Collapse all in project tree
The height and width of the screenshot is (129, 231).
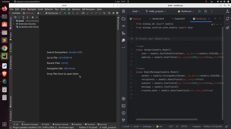pos(27,17)
